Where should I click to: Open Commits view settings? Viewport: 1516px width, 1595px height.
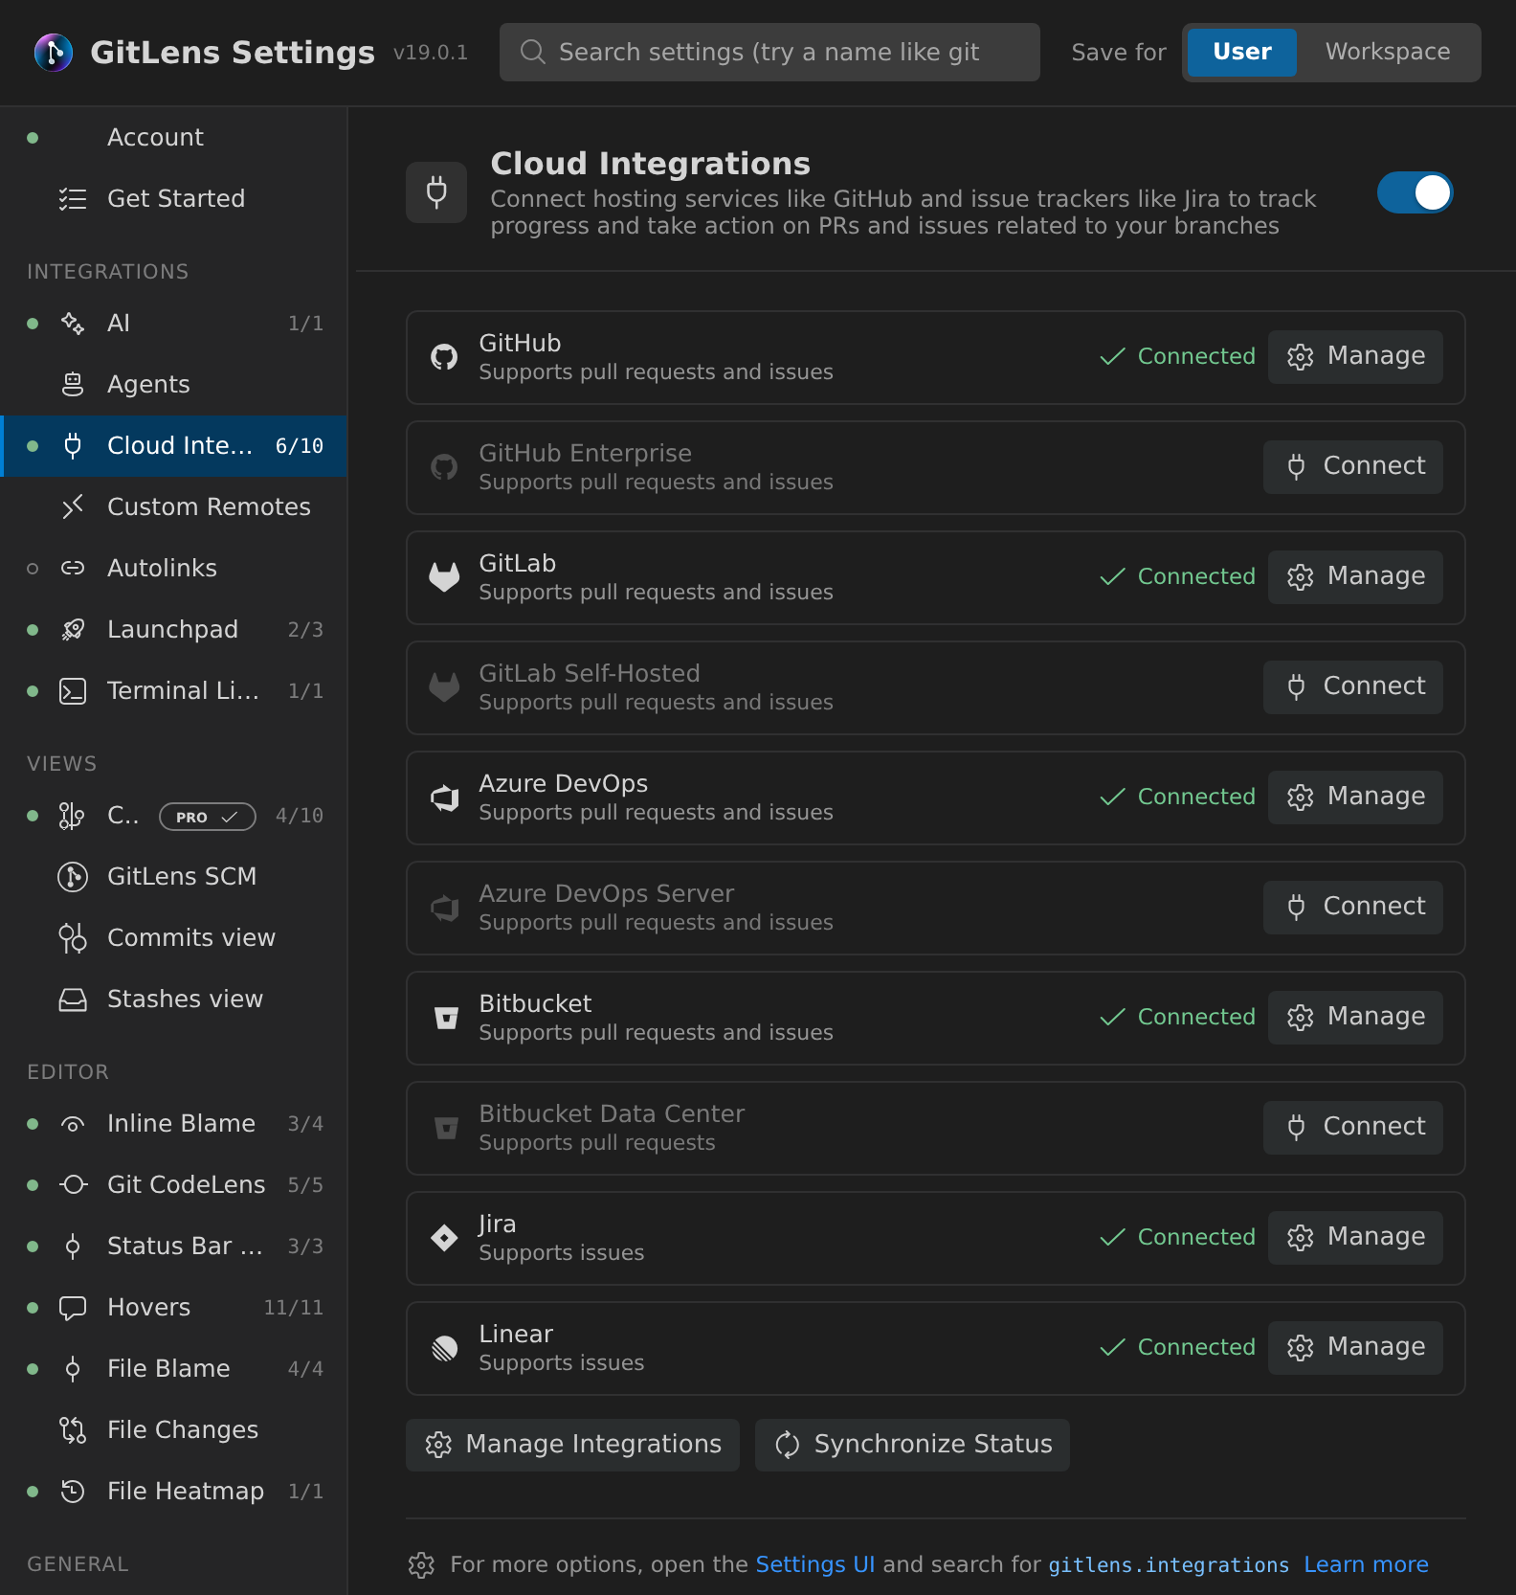pyautogui.click(x=173, y=938)
